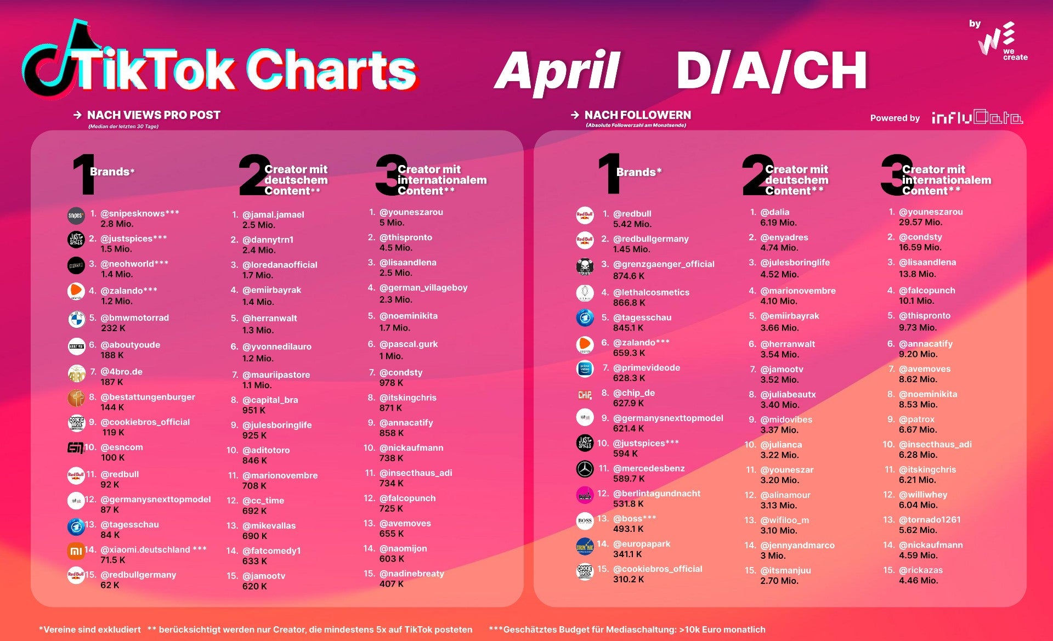Click the BMW logo next to @bmwmotorrad
Viewport: 1053px width, 641px height.
(76, 320)
